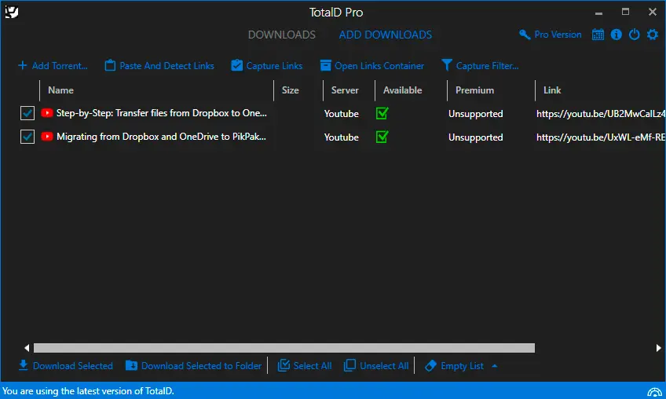Sort by Premium column header

474,90
